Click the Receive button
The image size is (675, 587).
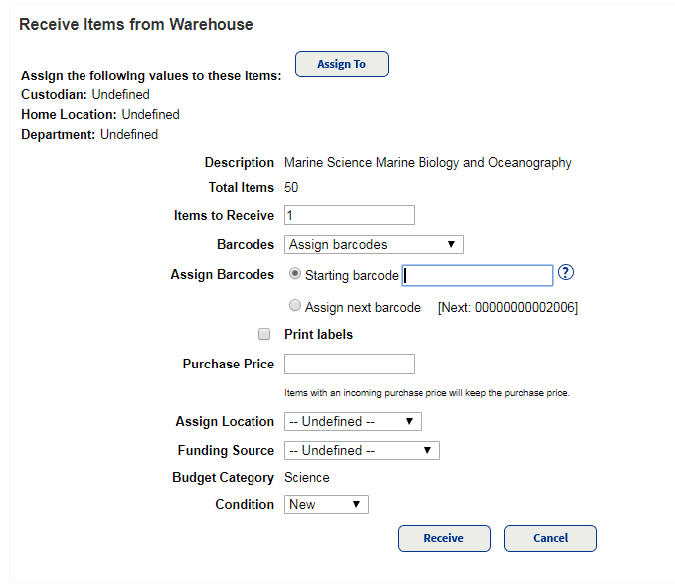(444, 538)
